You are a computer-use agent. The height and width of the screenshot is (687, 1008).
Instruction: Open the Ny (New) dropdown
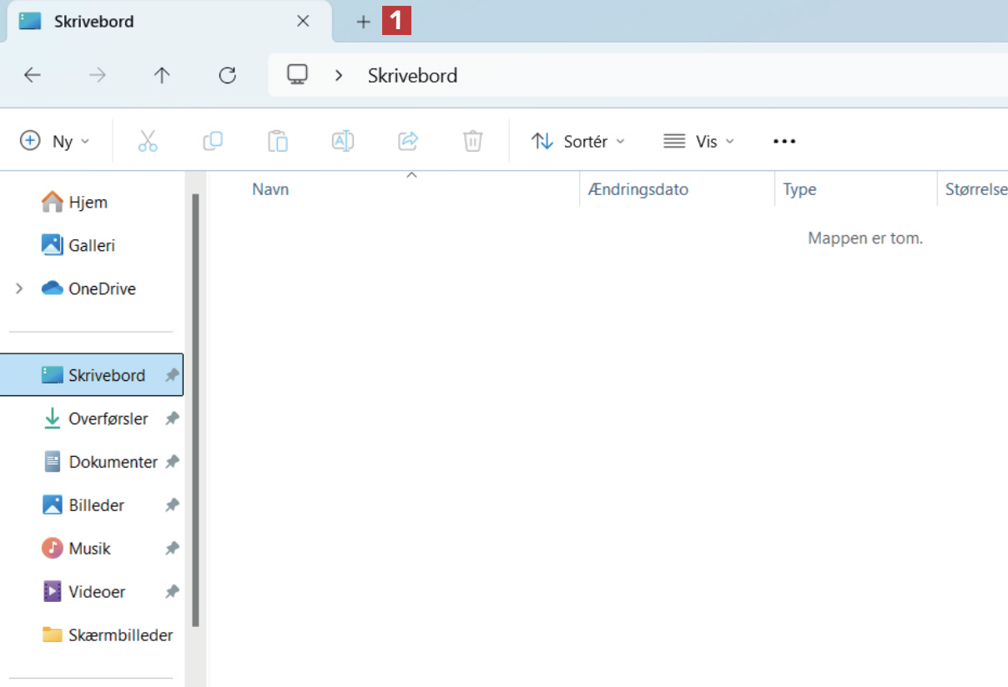(55, 141)
